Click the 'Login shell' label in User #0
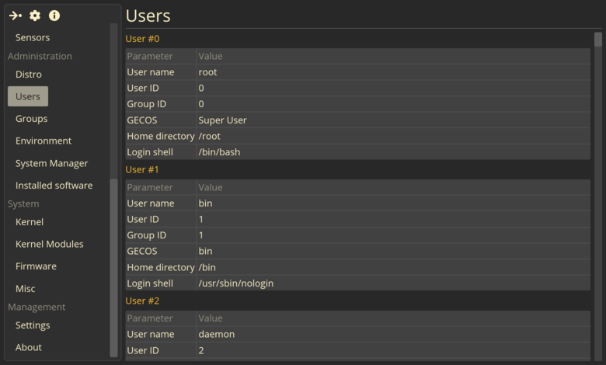 point(150,152)
